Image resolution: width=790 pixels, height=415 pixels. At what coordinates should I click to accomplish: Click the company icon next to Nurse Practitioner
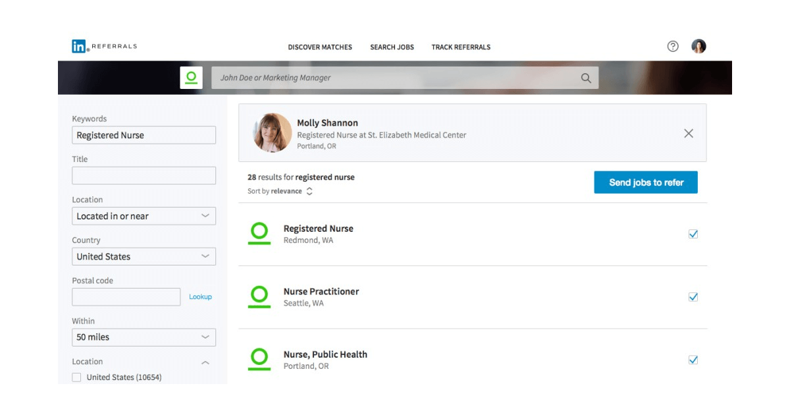(x=259, y=296)
